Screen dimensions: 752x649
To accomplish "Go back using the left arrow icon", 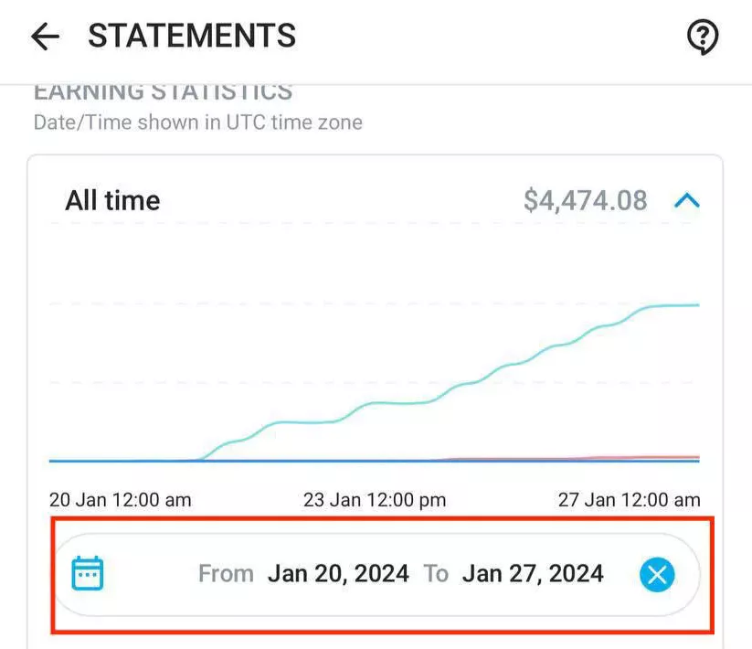I will pyautogui.click(x=45, y=37).
